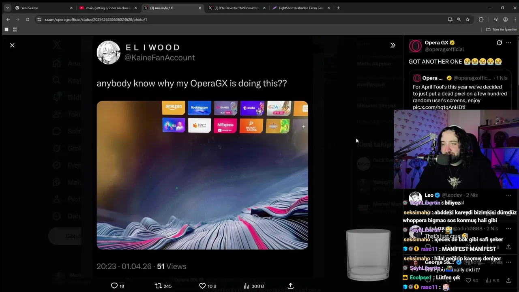Share the photo tweet via the upload arrow icon
The image size is (519, 292).
tap(290, 286)
